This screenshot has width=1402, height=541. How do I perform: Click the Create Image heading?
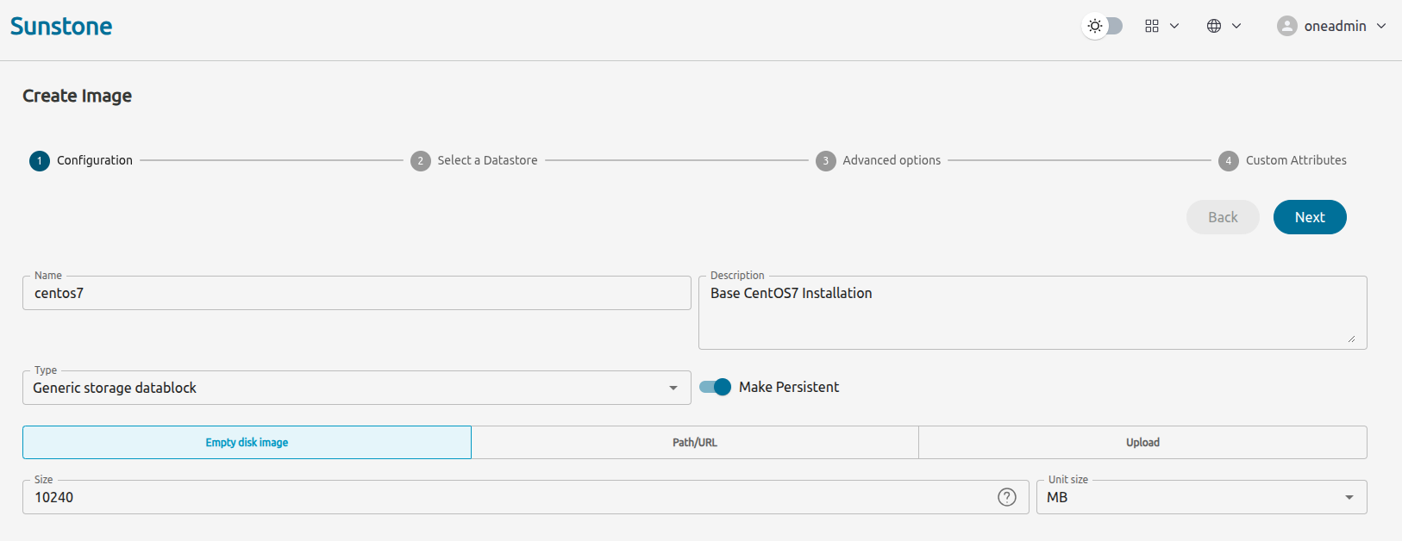77,96
